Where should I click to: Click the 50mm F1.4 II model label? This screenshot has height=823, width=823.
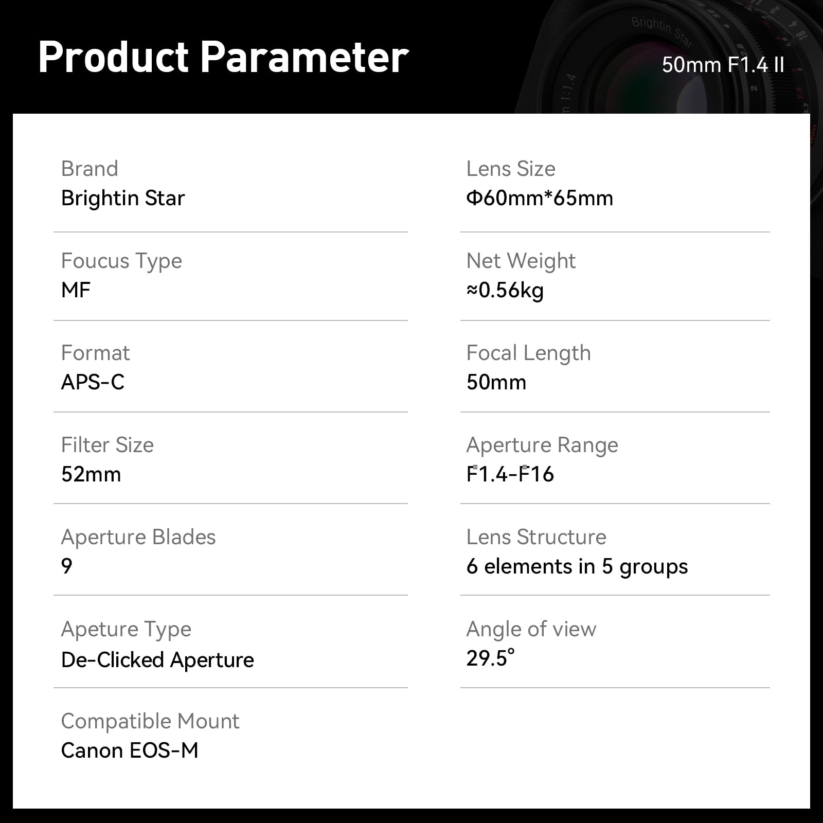(723, 65)
